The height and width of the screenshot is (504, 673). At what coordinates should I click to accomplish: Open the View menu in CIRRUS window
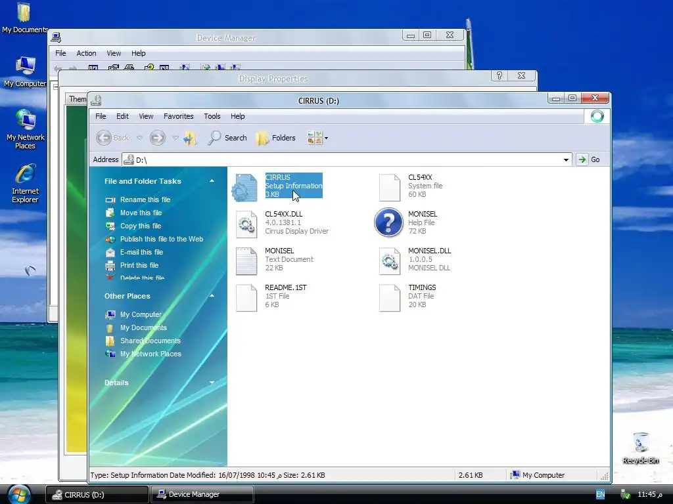point(146,116)
